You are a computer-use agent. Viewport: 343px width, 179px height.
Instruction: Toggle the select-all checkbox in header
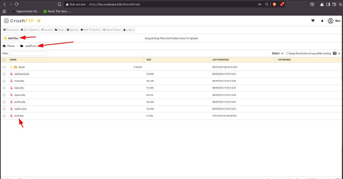point(4,60)
